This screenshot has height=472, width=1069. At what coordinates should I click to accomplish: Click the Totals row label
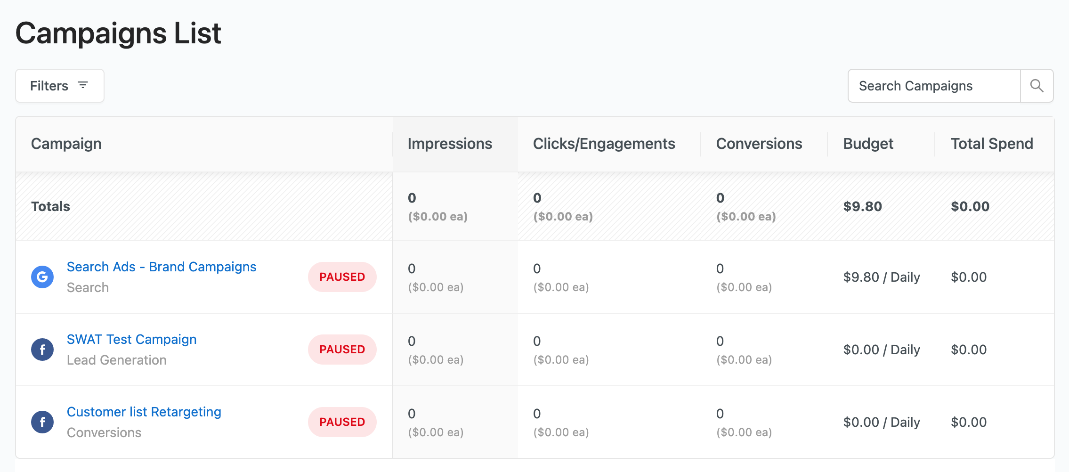pos(50,206)
